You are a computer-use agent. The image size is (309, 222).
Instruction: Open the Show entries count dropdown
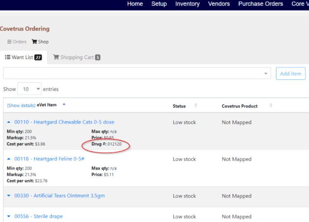pos(29,89)
